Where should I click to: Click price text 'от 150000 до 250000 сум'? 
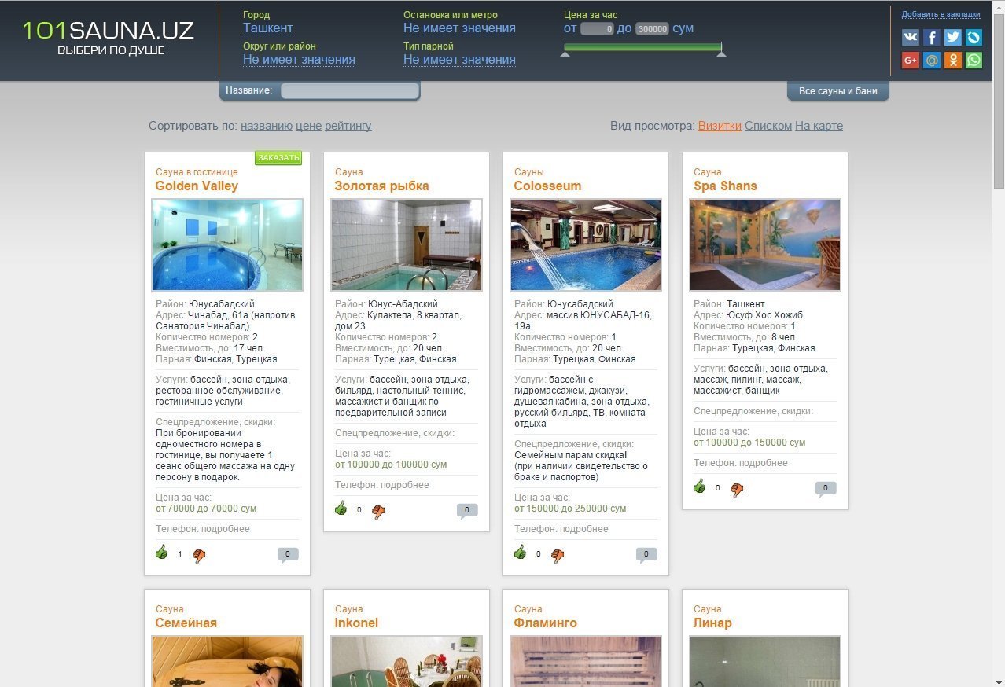[570, 509]
